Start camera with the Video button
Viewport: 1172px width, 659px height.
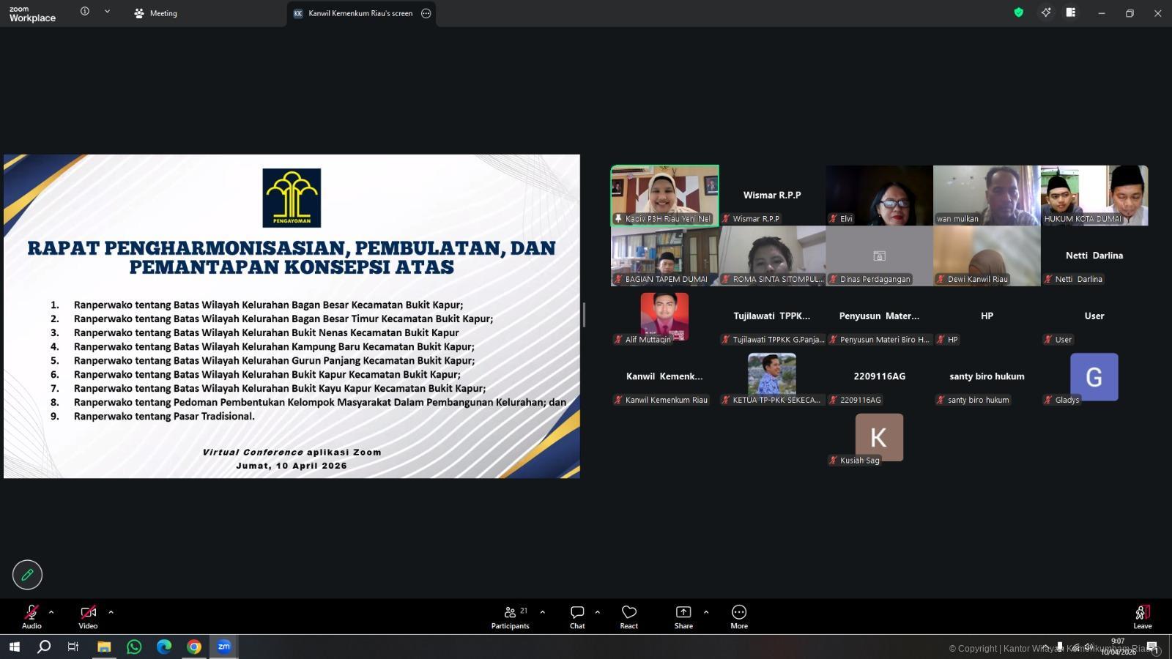click(x=88, y=617)
